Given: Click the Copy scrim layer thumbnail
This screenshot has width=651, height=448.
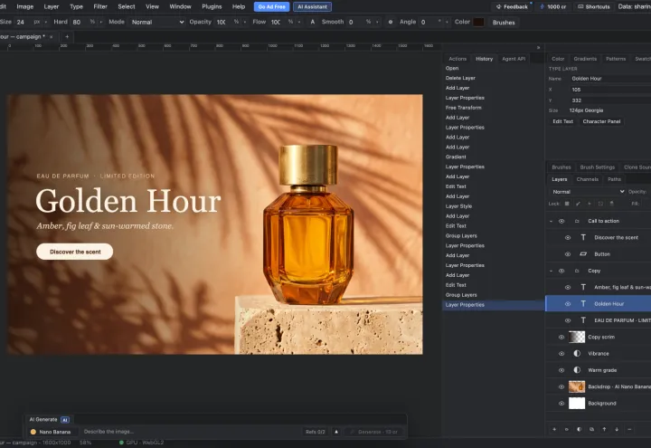Looking at the screenshot, I should [577, 337].
